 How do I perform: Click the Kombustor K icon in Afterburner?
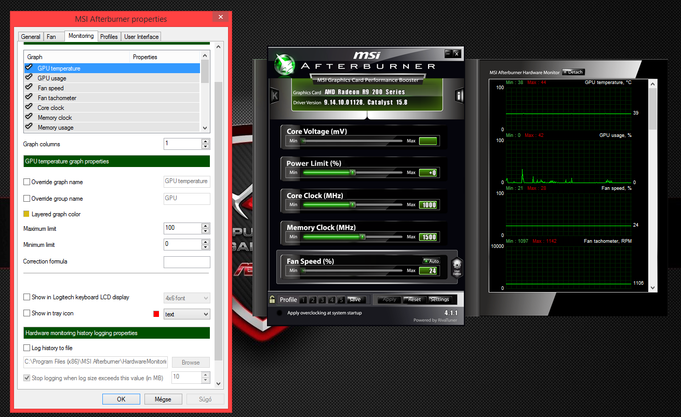[275, 96]
